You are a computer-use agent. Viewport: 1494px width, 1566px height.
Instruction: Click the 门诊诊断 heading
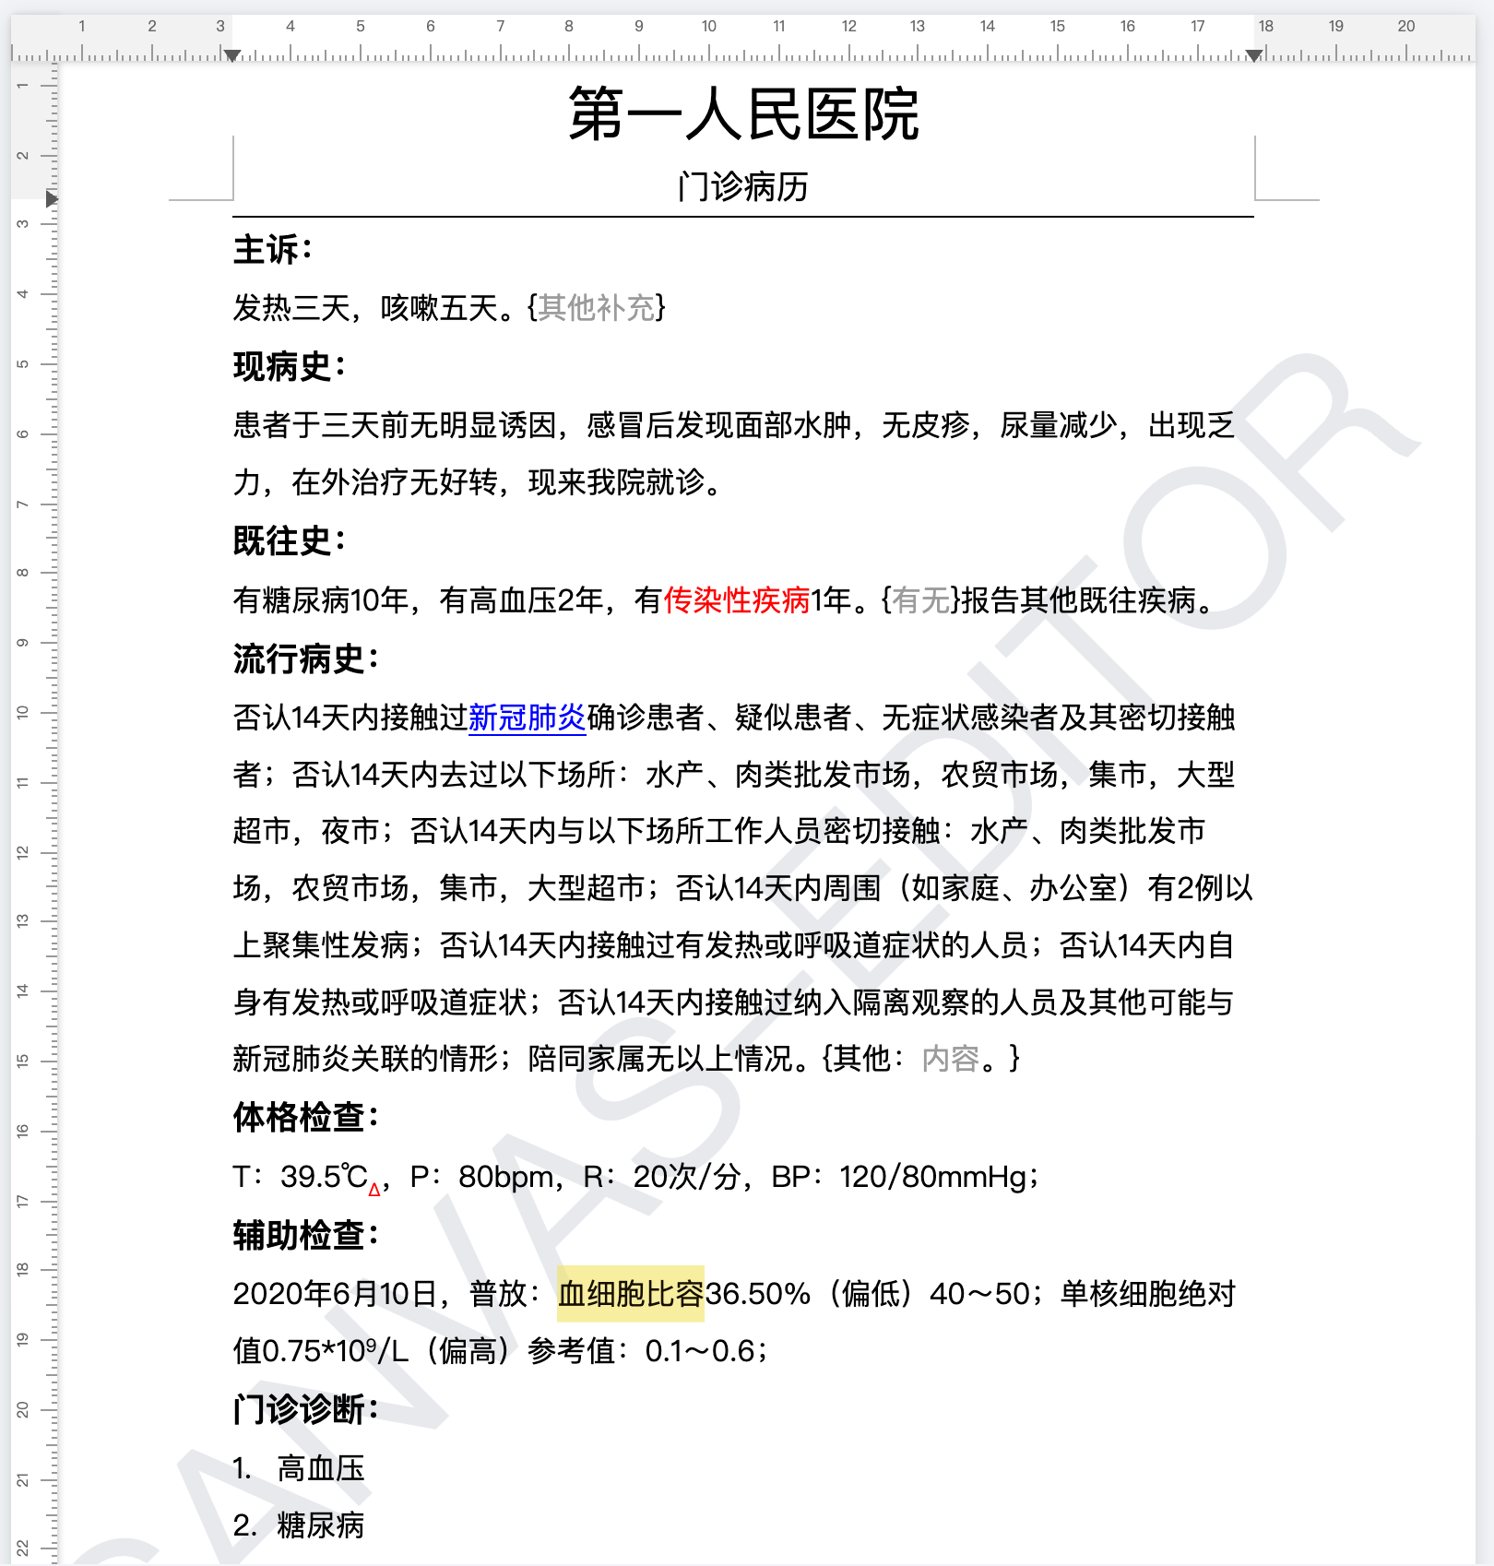pos(306,1409)
